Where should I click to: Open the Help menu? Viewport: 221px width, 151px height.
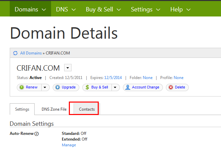point(180,9)
